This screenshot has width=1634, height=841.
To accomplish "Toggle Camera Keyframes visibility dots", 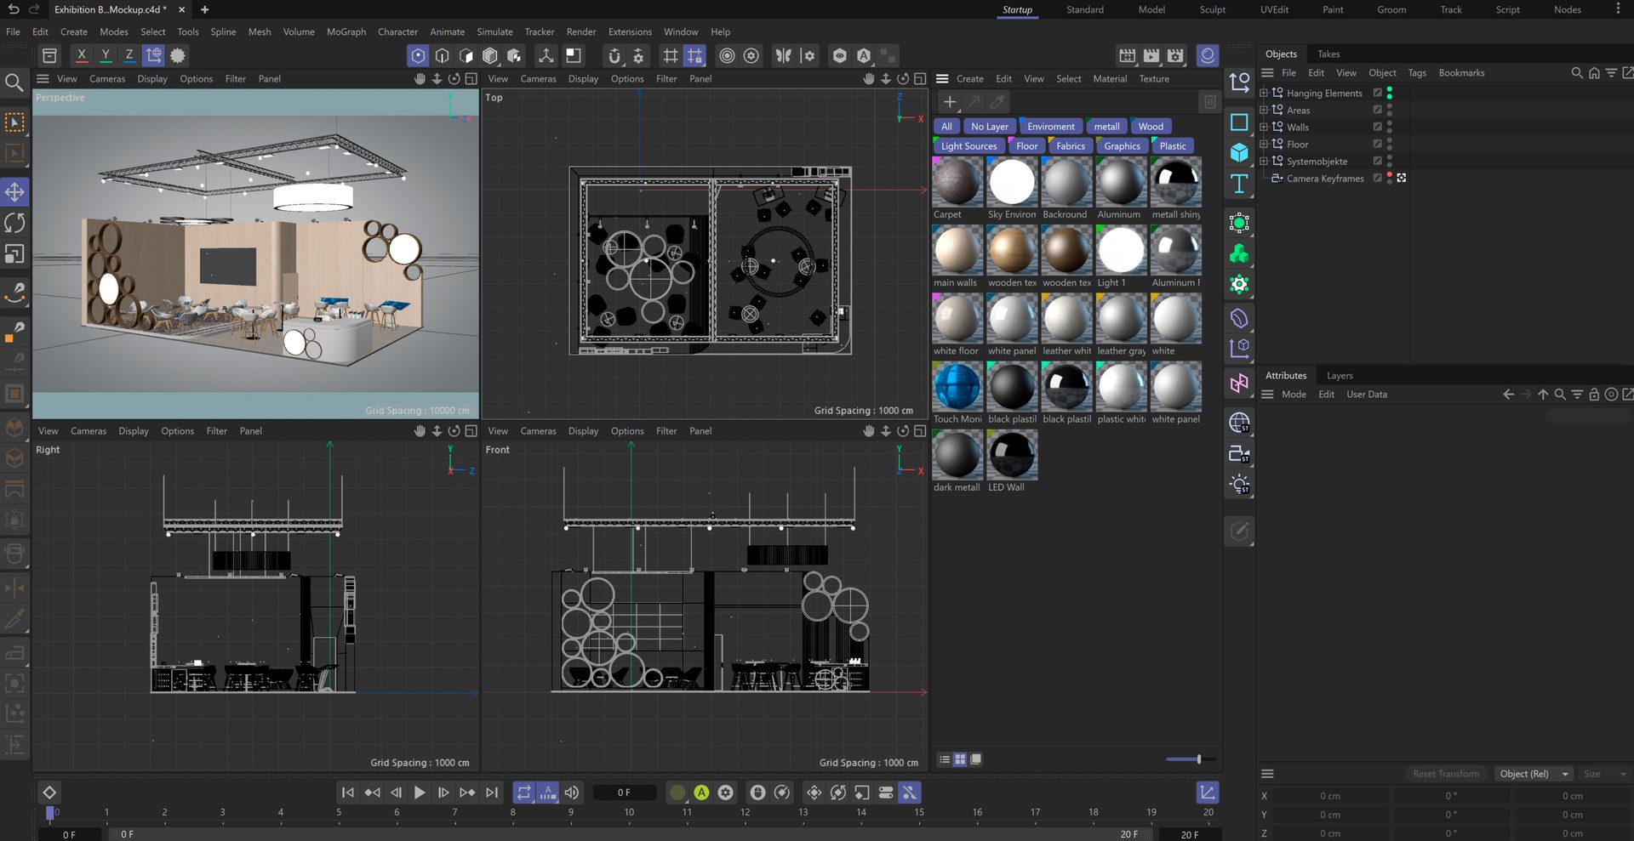I will pyautogui.click(x=1390, y=178).
